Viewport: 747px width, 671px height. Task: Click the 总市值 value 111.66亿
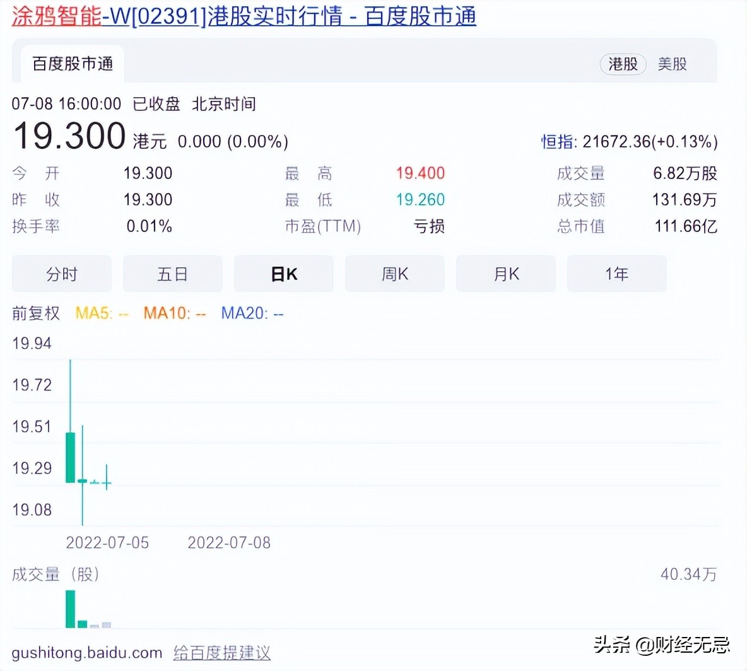(686, 226)
